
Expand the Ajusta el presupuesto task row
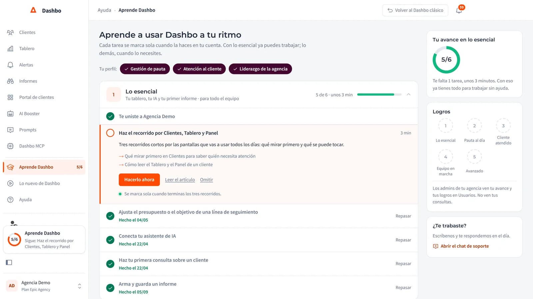259,216
